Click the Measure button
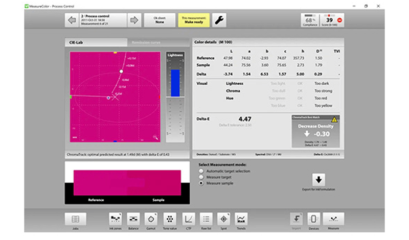Viewport: 409px width, 240px height. click(x=333, y=219)
